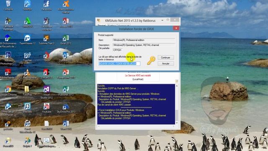Open the VirtualDJ 8 desktop icon
The height and width of the screenshot is (151, 268).
(46, 74)
